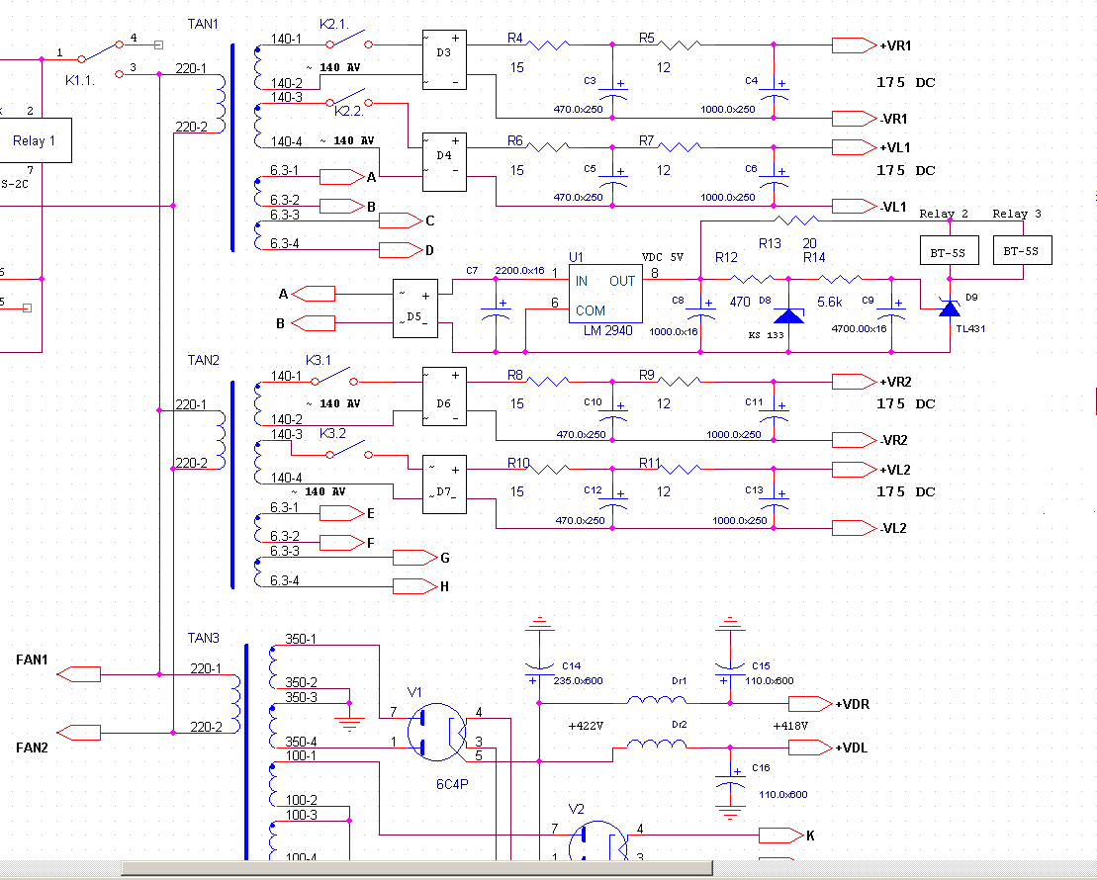
Task: Select the +VR1 output port
Action: coord(854,44)
